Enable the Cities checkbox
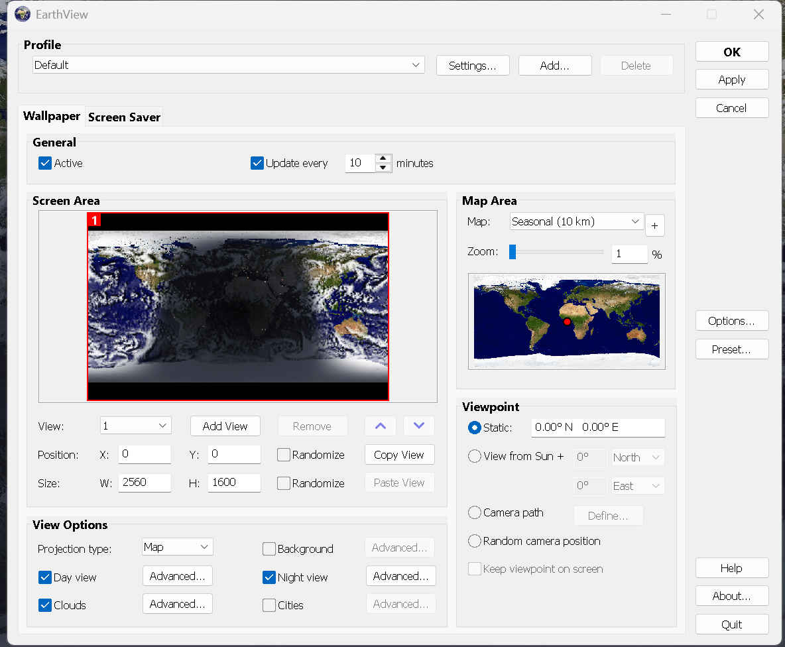Image resolution: width=785 pixels, height=647 pixels. pyautogui.click(x=269, y=605)
